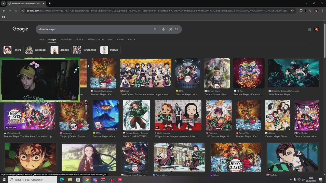Bookmark this page with the star icon
Screen dimensions: 326x183
pos(292,11)
